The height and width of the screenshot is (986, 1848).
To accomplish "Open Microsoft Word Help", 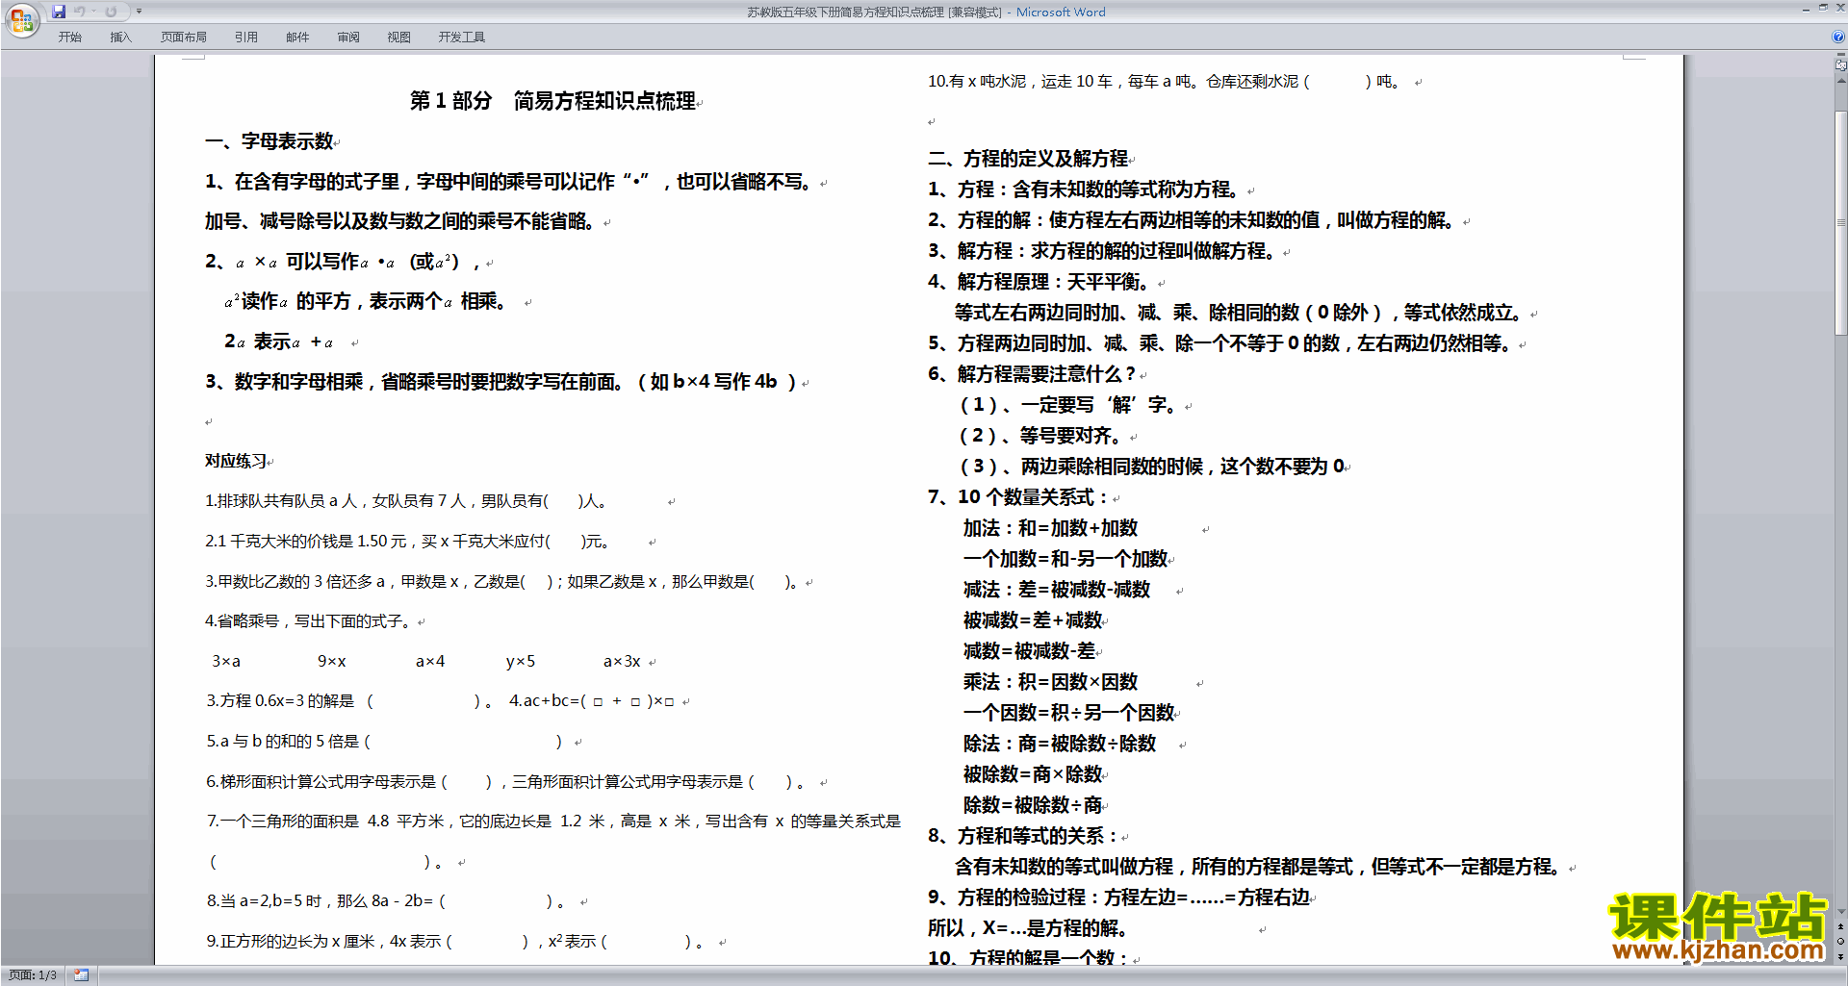I will (1838, 37).
